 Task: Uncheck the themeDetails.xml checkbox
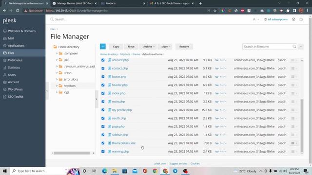103,143
